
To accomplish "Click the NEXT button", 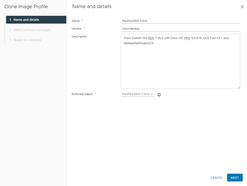I will pos(235,178).
